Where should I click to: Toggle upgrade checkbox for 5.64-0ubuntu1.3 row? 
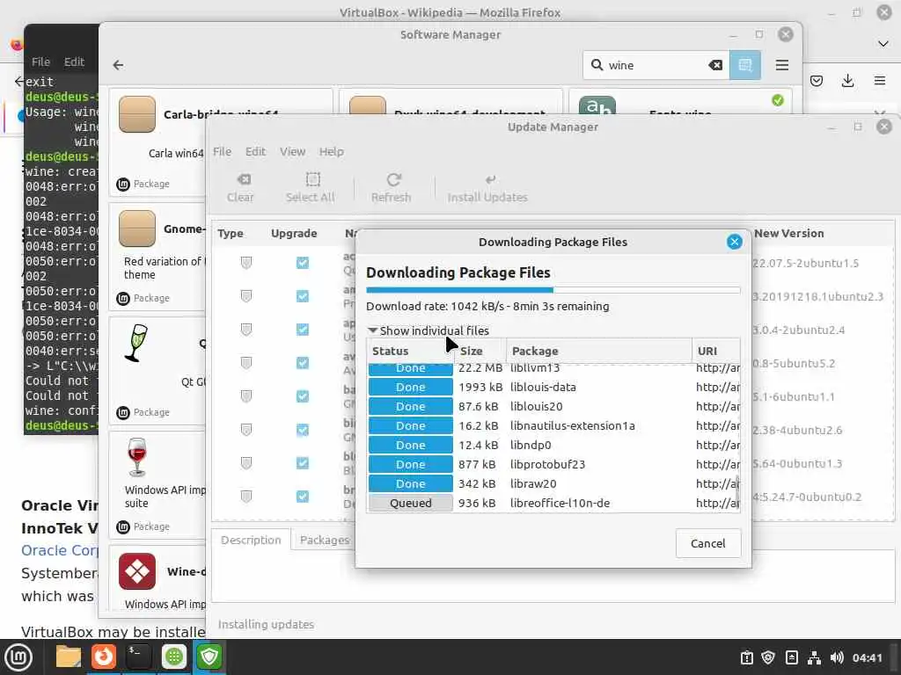coord(303,462)
